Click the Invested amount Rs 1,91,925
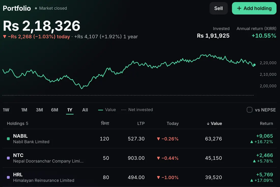The height and width of the screenshot is (187, 280). (213, 36)
